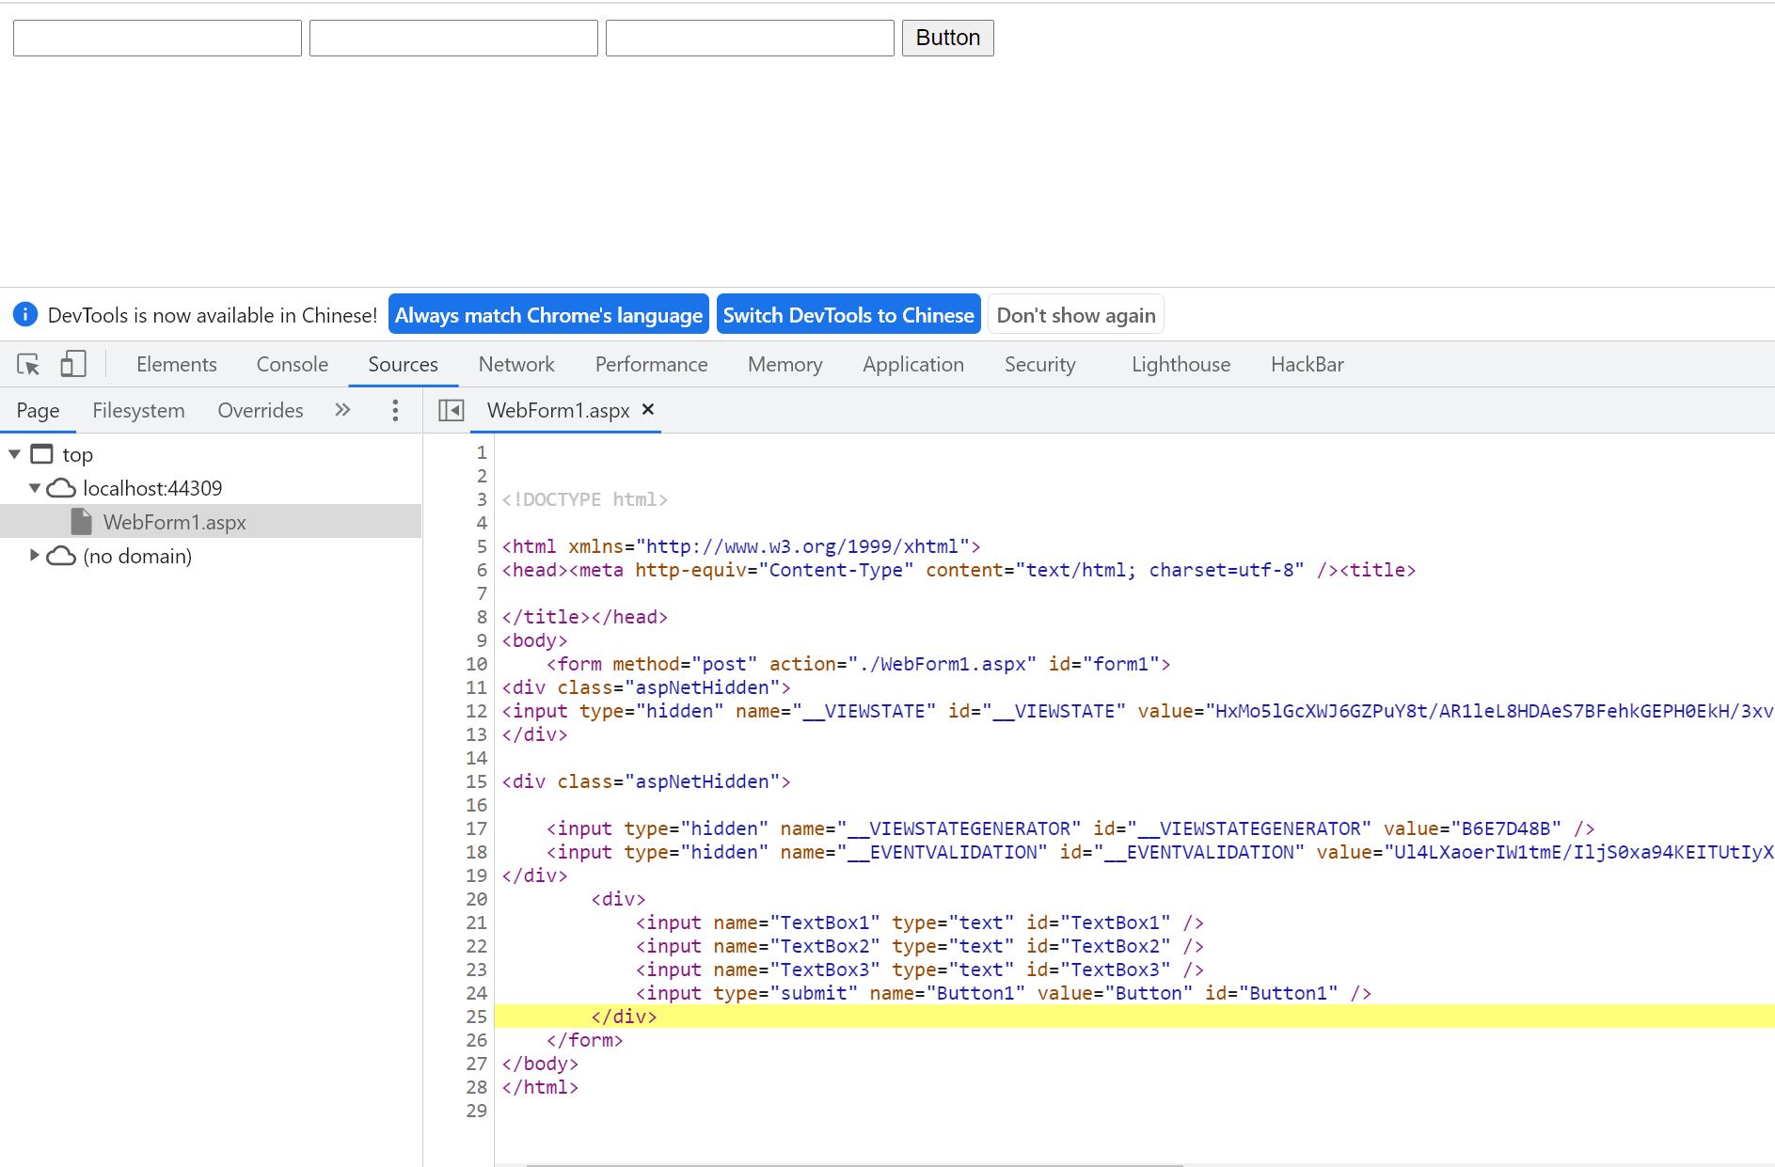1775x1167 pixels.
Task: Click the top frame icon
Action: [x=41, y=454]
